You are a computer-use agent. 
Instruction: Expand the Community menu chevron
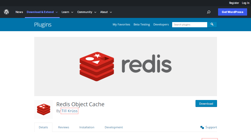[x=95, y=12]
